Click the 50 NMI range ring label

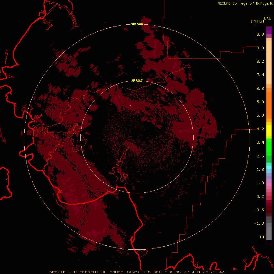coord(137,80)
